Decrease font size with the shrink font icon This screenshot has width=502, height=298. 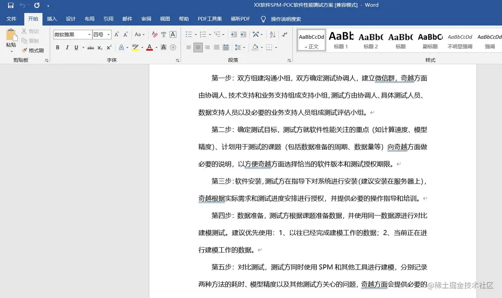pos(125,35)
